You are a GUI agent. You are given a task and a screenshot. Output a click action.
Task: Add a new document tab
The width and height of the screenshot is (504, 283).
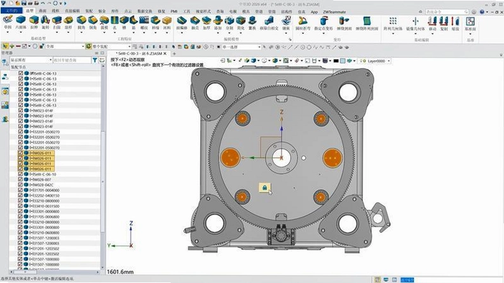(174, 53)
